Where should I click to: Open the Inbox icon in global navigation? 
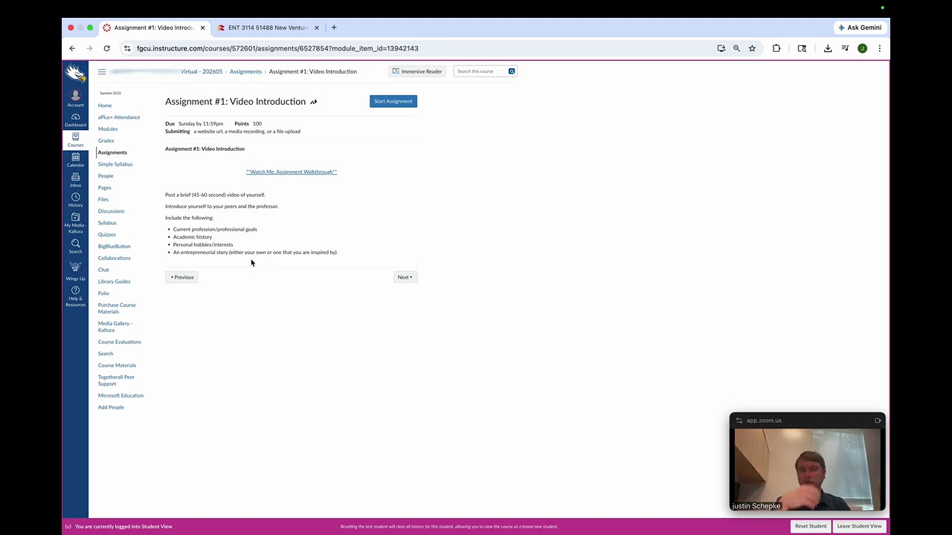[75, 180]
